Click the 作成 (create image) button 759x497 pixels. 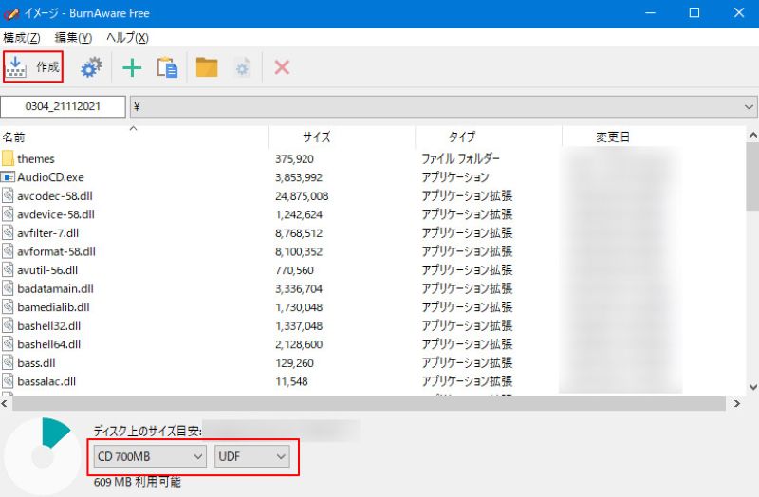33,66
